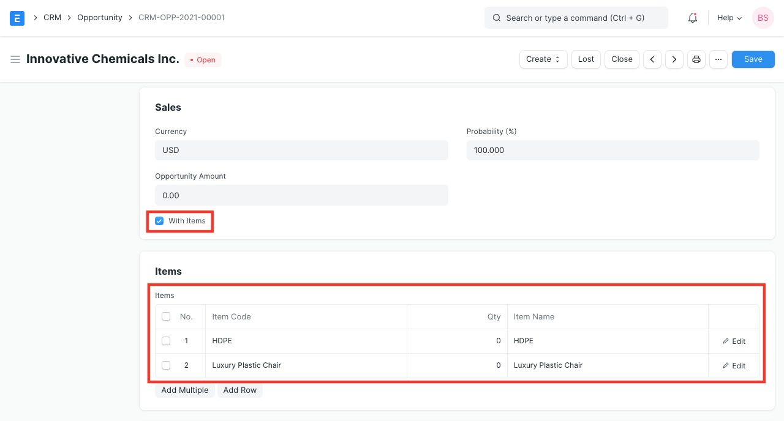Go to previous opportunity record
Viewport: 784px width, 421px height.
click(652, 59)
